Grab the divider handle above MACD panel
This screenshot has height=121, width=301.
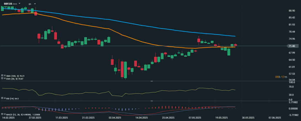pos(152,101)
